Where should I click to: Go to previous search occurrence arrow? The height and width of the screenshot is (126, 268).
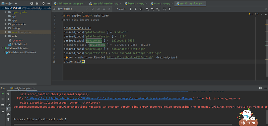[x=130, y=9]
